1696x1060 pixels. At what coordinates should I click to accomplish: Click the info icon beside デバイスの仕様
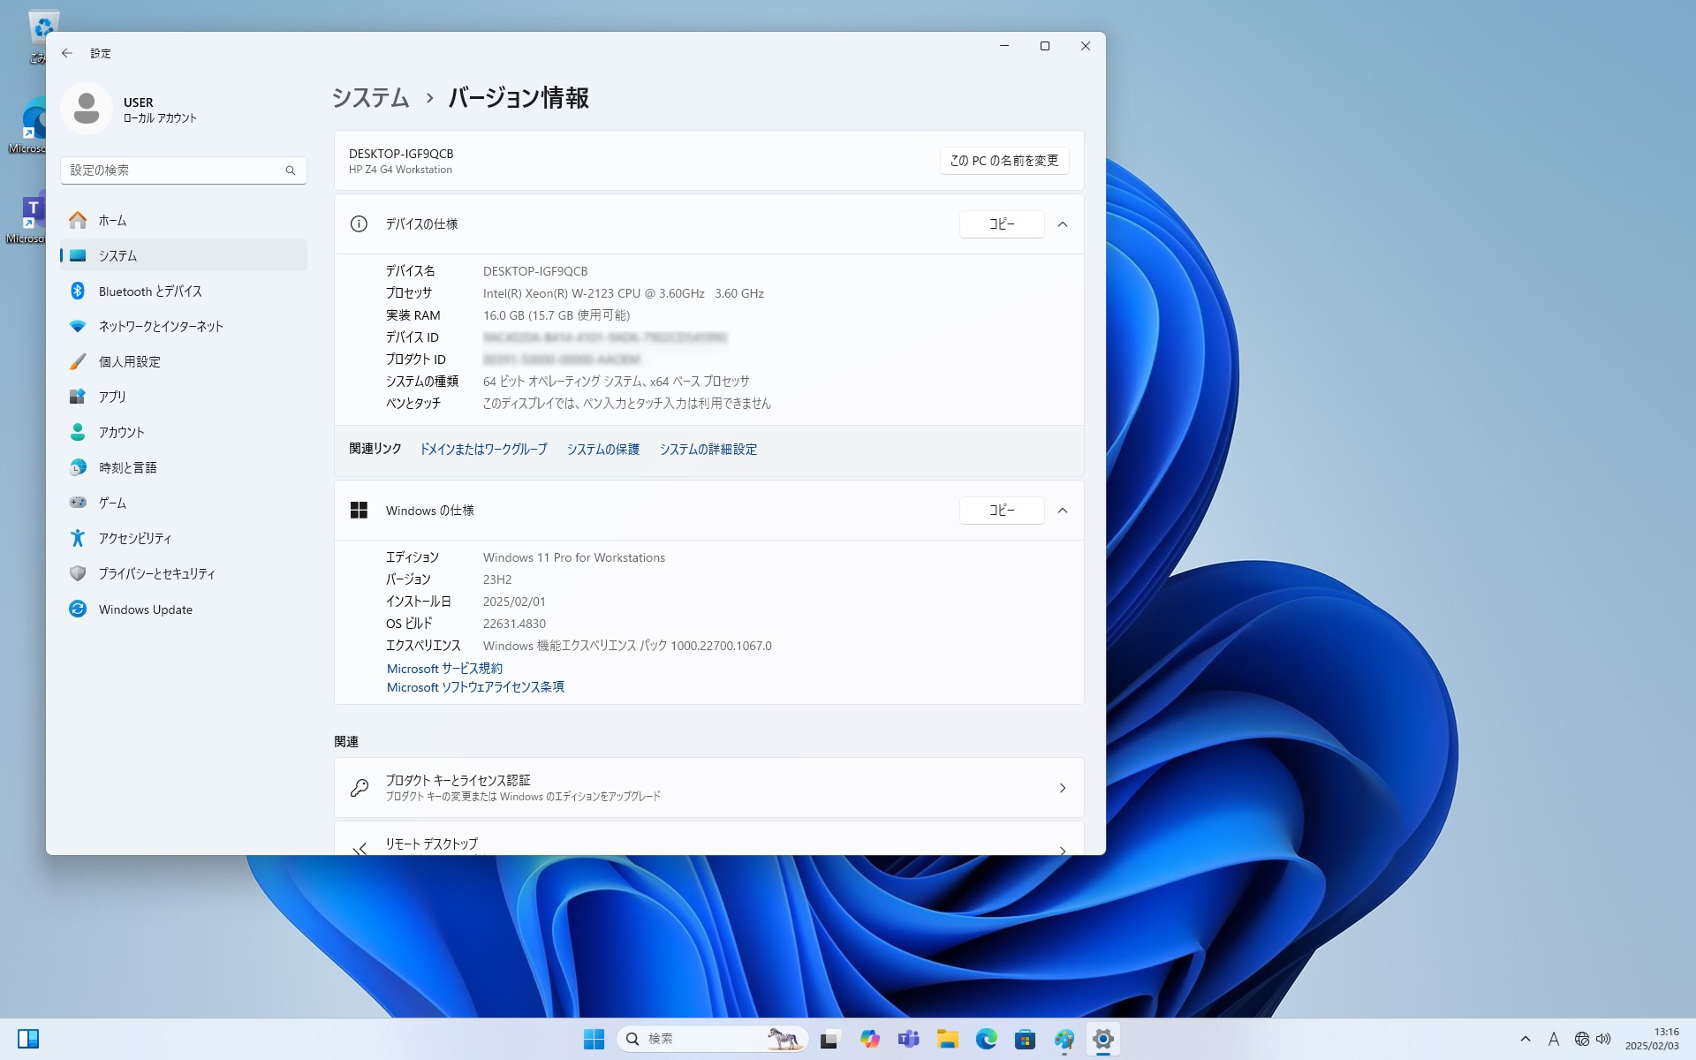pos(359,224)
